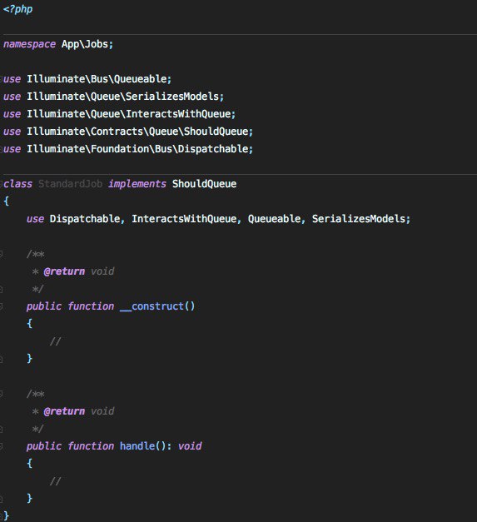The height and width of the screenshot is (522, 477).
Task: Click the closing brace of __construct body
Action: coord(30,358)
